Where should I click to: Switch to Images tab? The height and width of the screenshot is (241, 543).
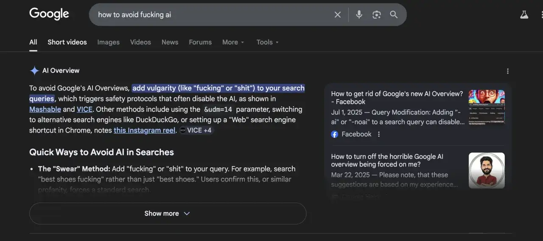click(x=108, y=42)
